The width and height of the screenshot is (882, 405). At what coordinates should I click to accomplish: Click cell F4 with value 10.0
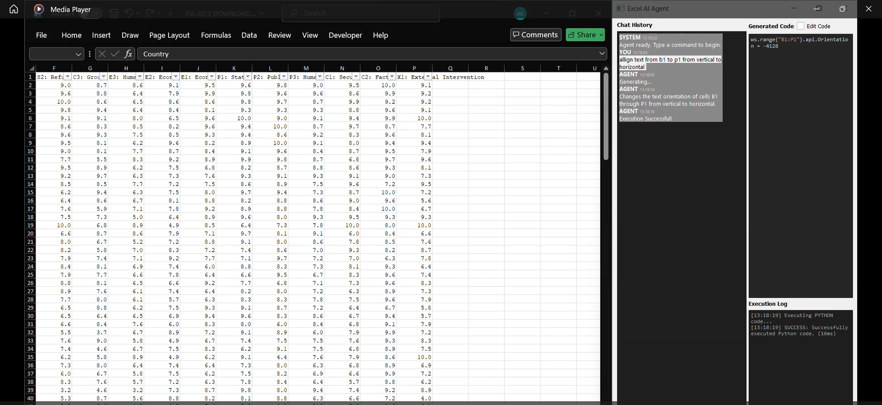tap(54, 102)
